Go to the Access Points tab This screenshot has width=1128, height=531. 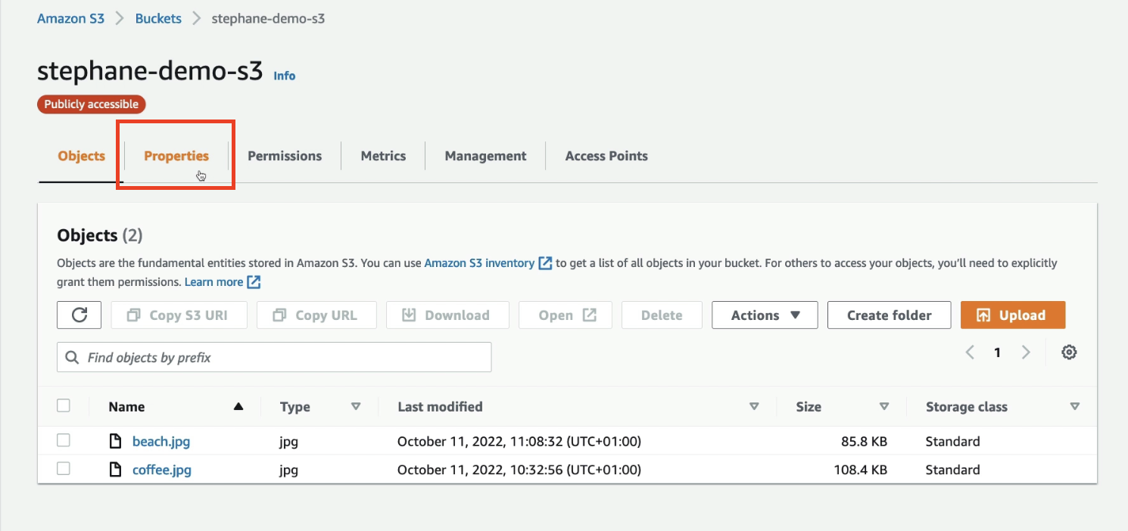(x=606, y=156)
